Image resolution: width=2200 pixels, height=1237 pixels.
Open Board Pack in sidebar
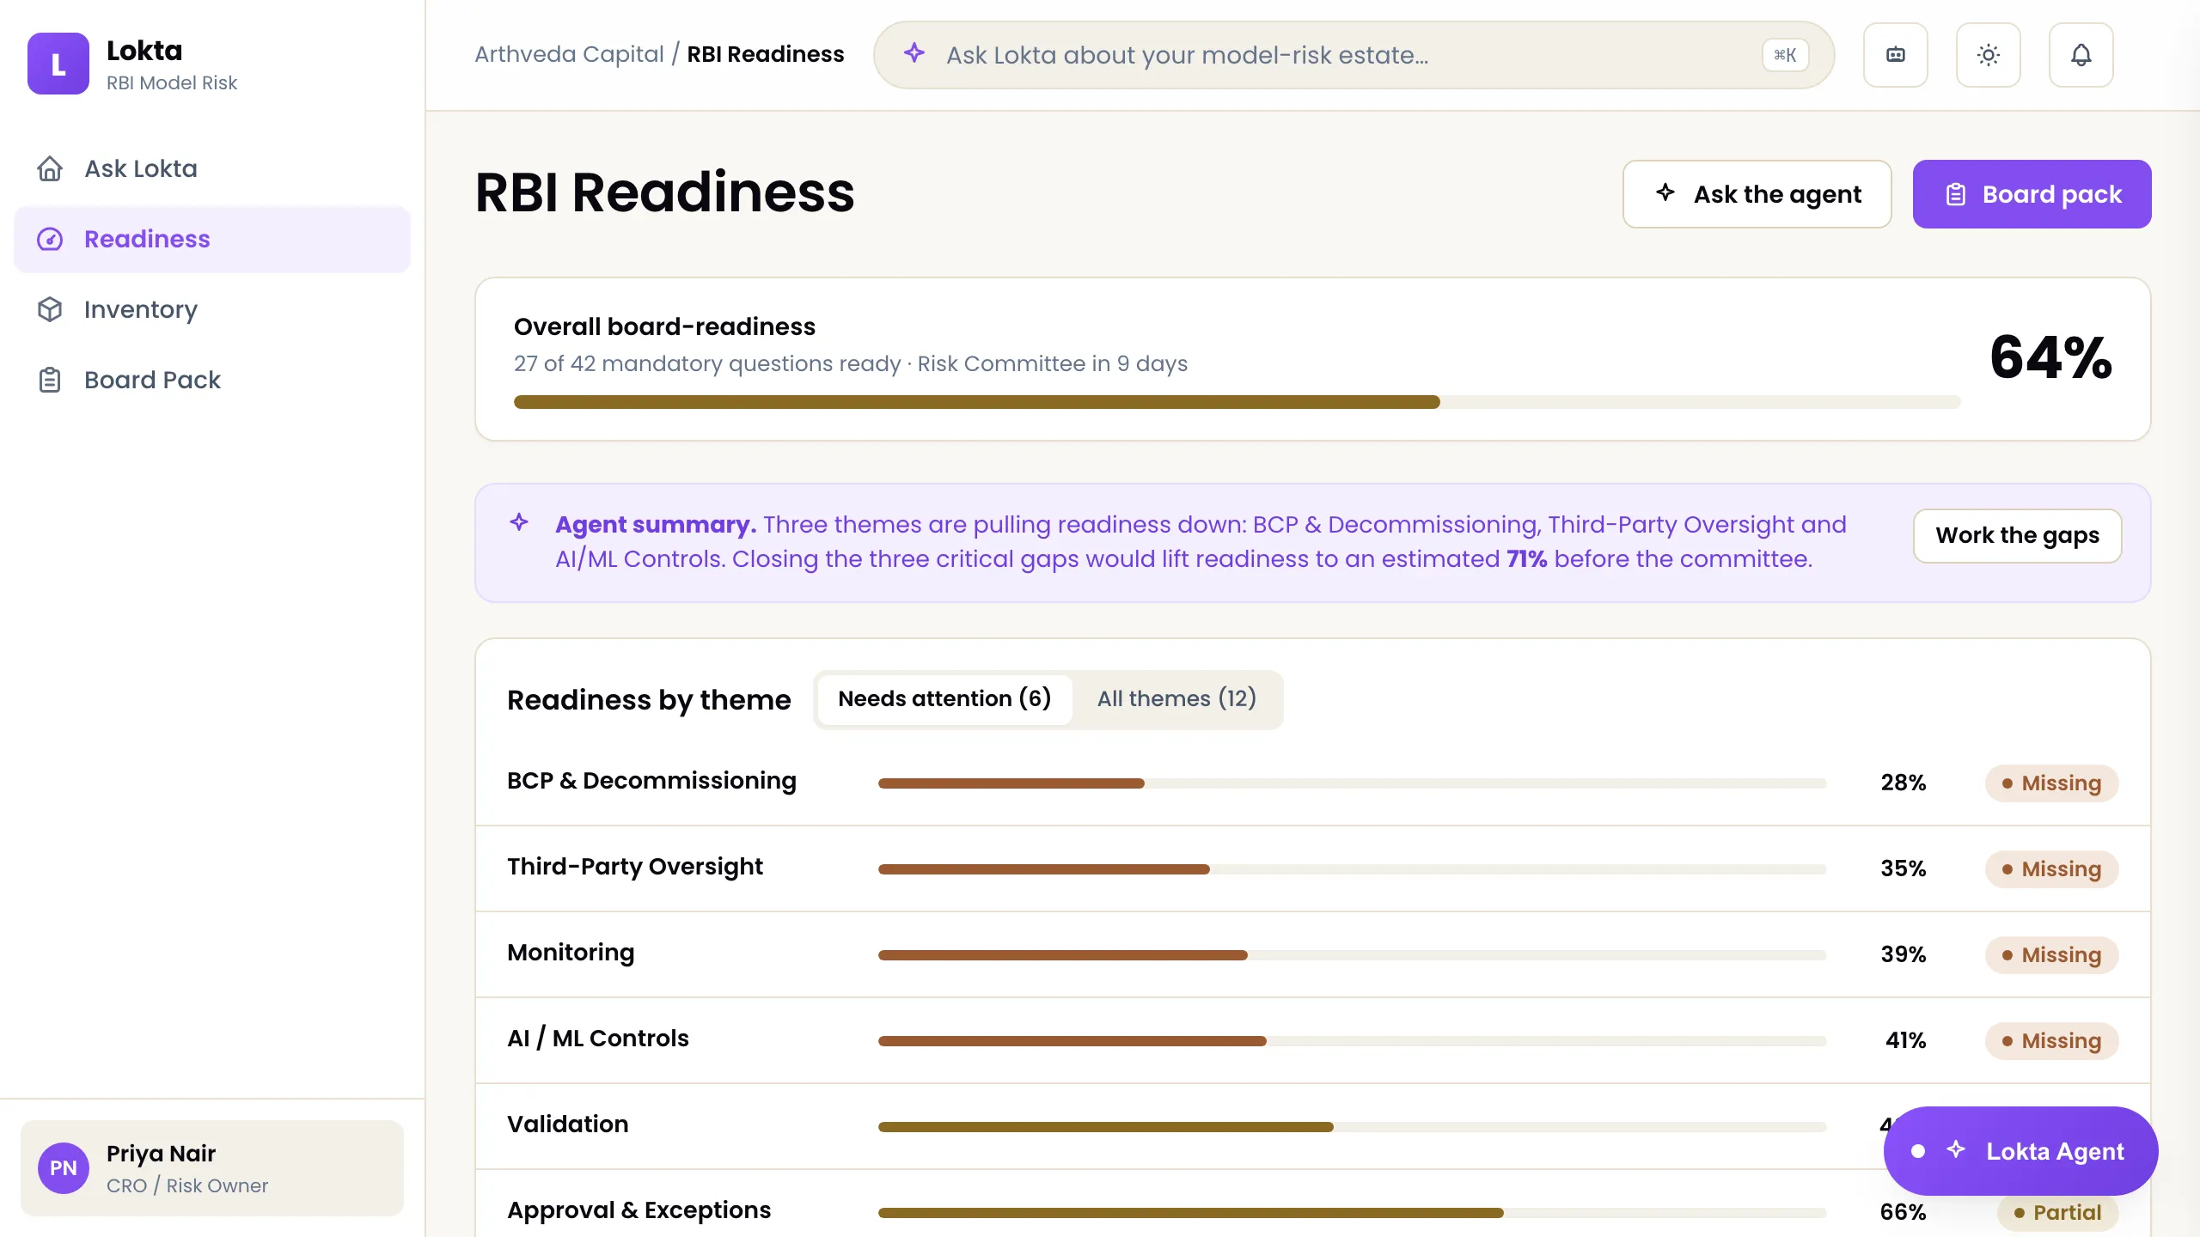click(x=212, y=380)
